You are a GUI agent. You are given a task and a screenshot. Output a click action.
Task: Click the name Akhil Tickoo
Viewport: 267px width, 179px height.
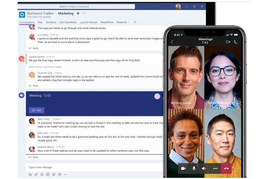point(43,119)
